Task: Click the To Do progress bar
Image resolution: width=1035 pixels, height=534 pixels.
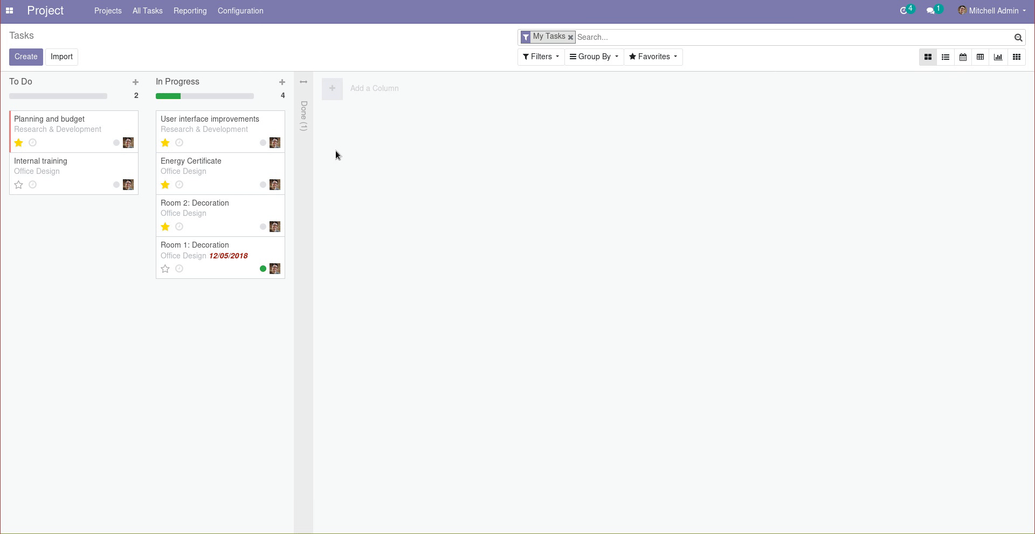Action: [x=58, y=96]
